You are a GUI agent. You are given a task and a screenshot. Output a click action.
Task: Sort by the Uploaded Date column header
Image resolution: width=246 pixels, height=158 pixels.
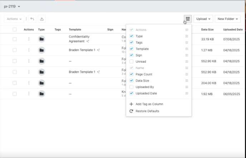click(233, 30)
